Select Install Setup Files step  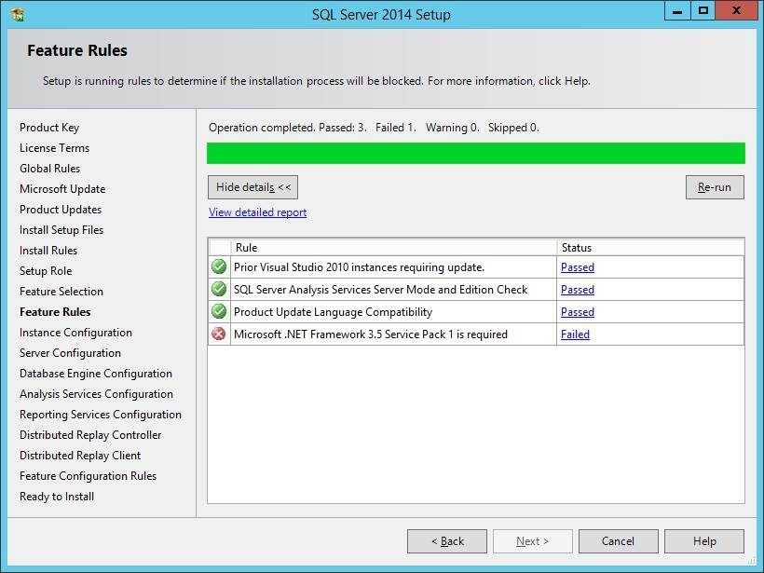pos(61,230)
